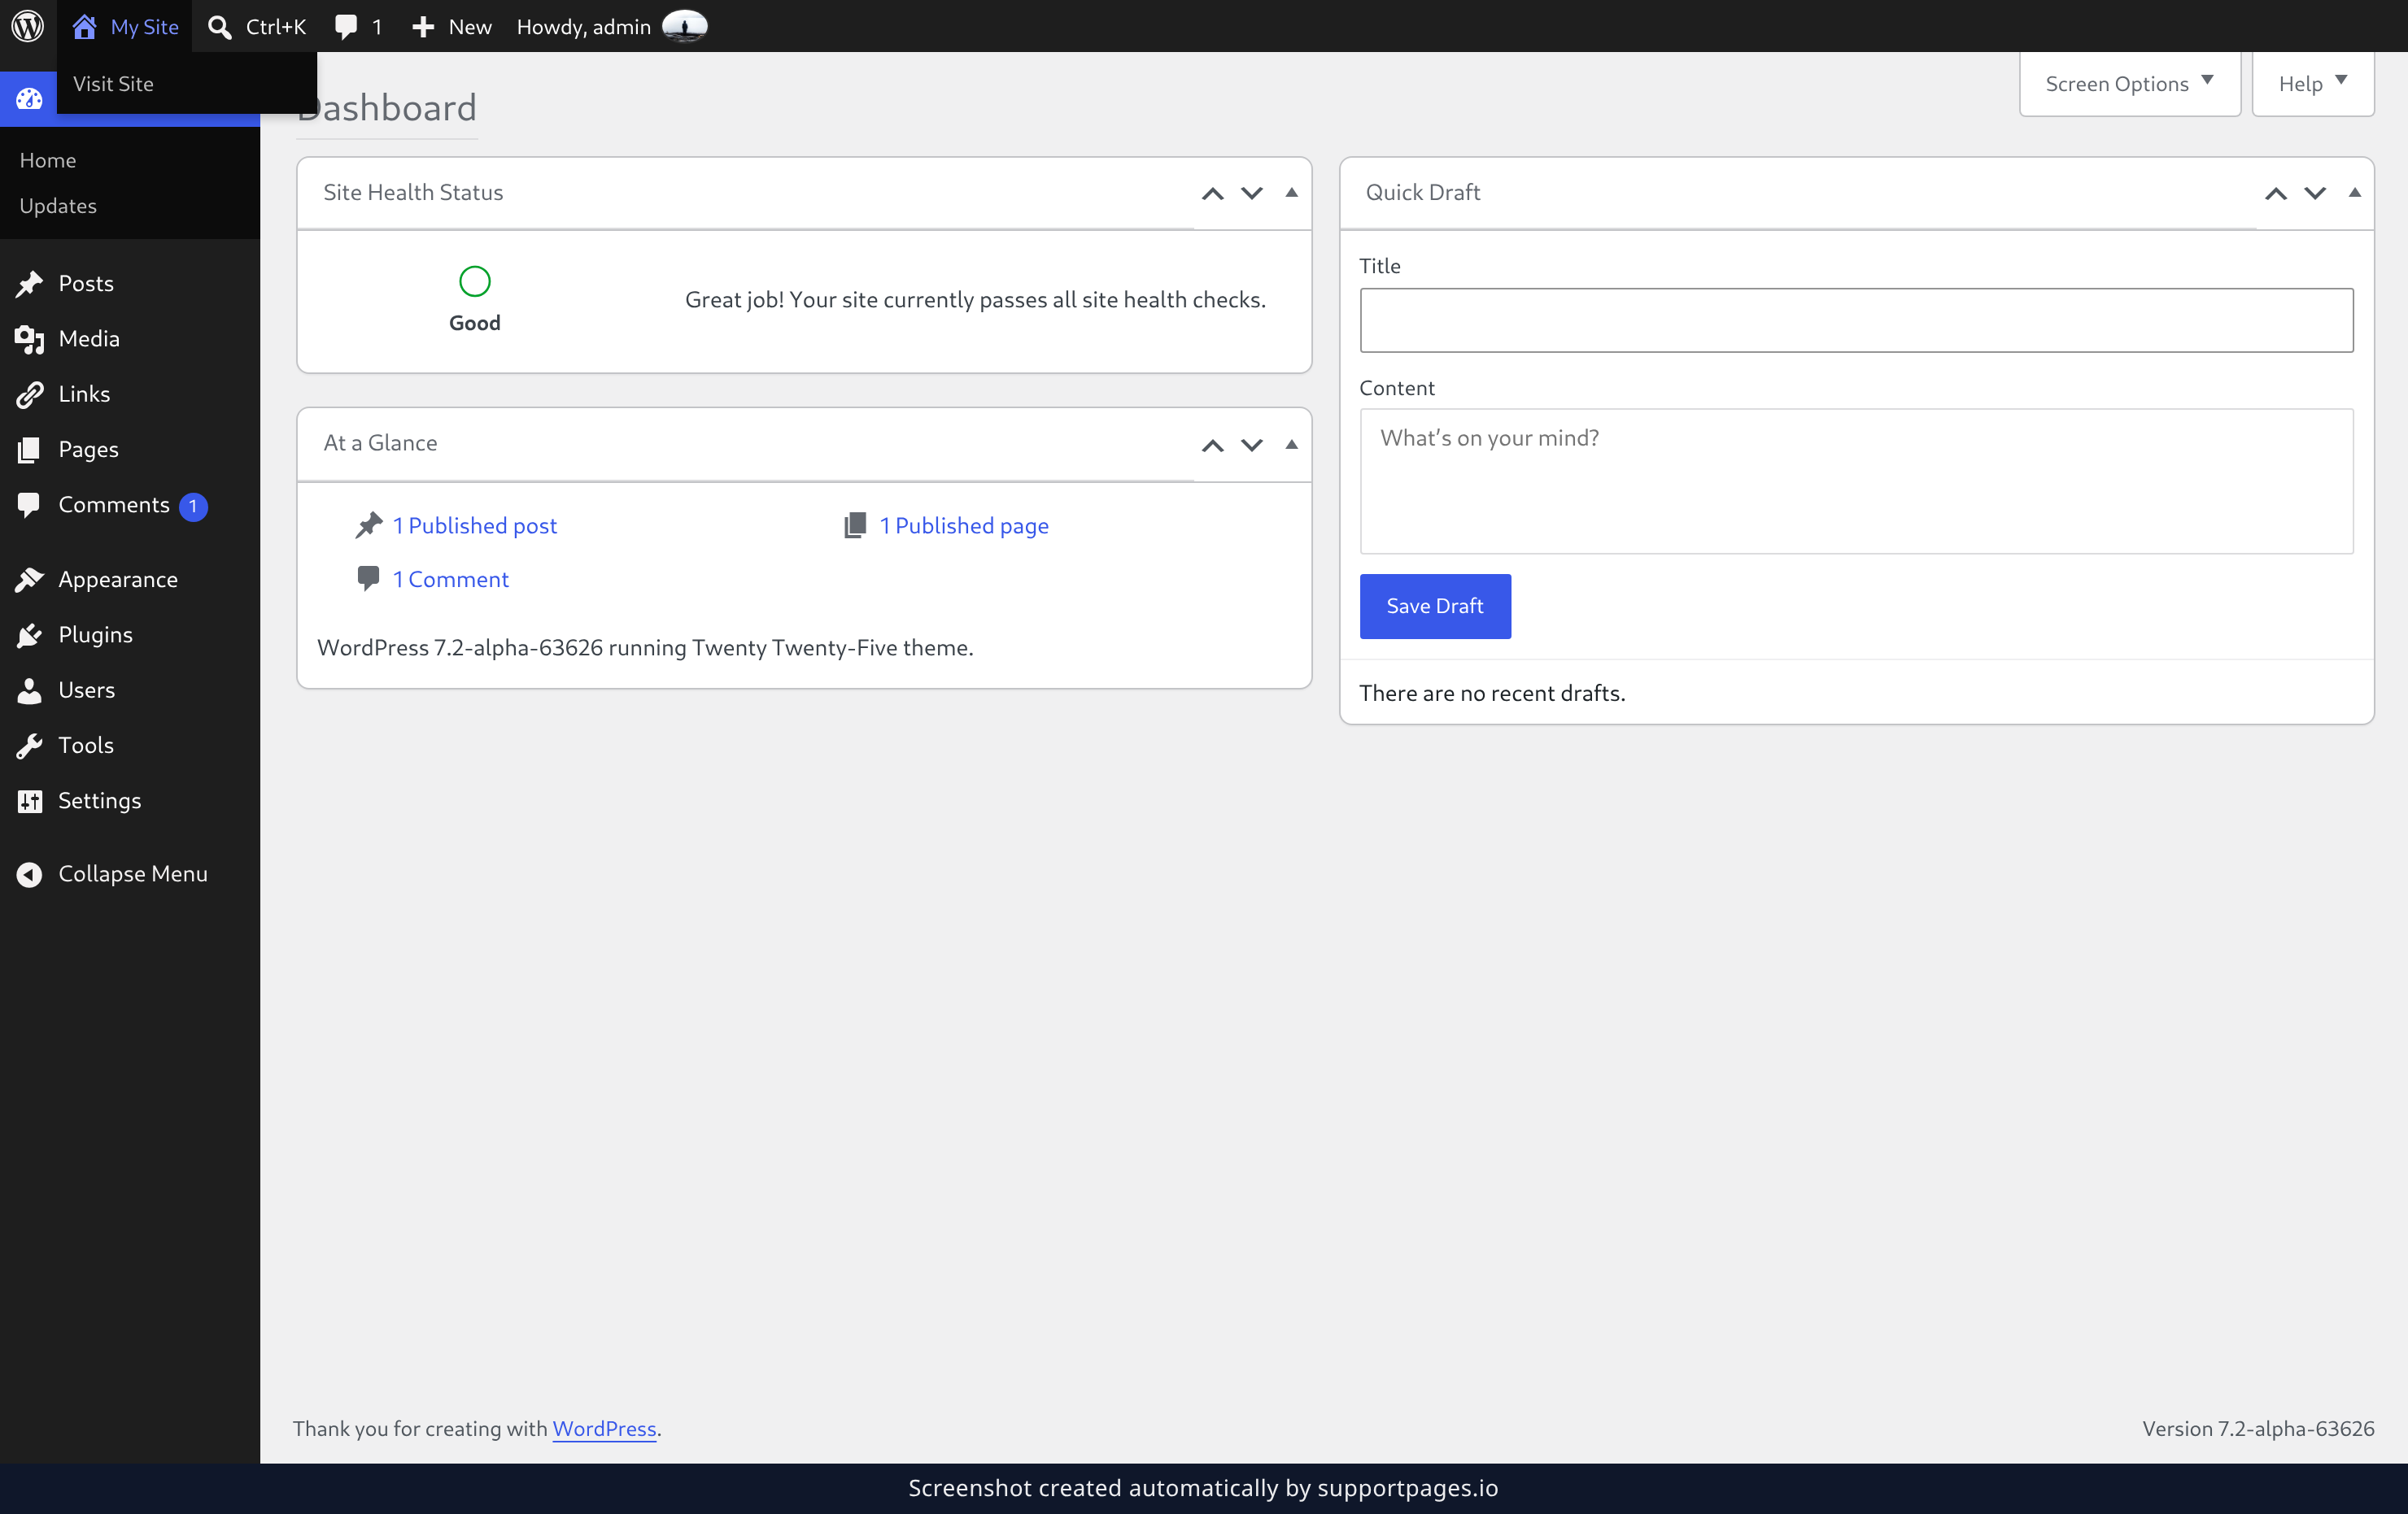Click the Media sidebar icon
This screenshot has width=2408, height=1514.
point(29,340)
